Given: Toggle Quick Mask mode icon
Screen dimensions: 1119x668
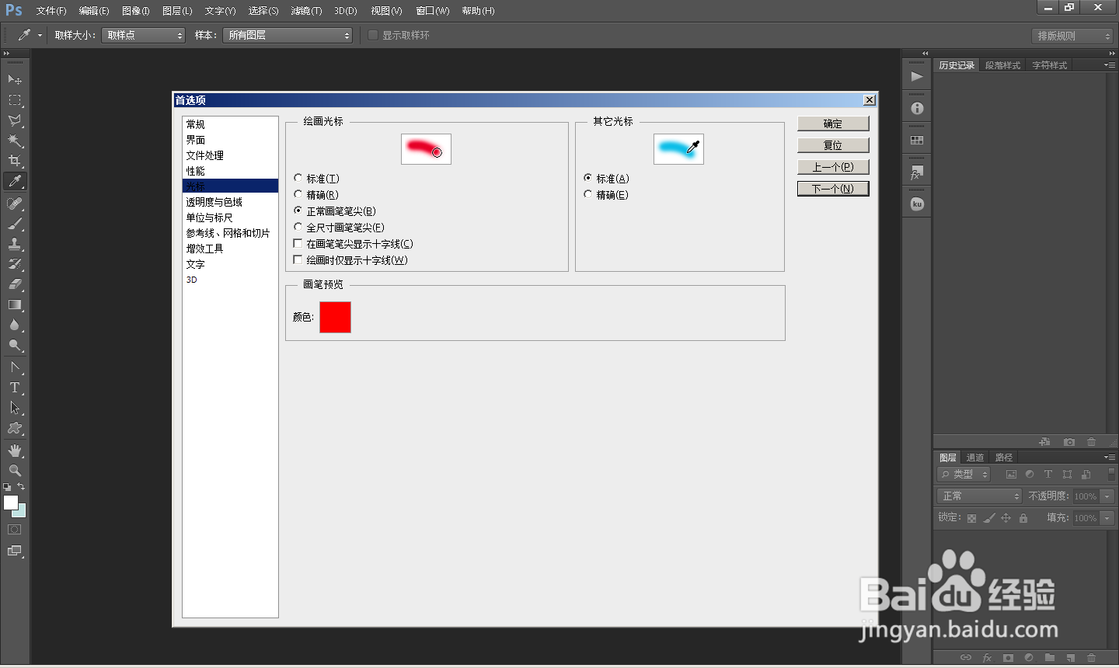Looking at the screenshot, I should pos(15,530).
